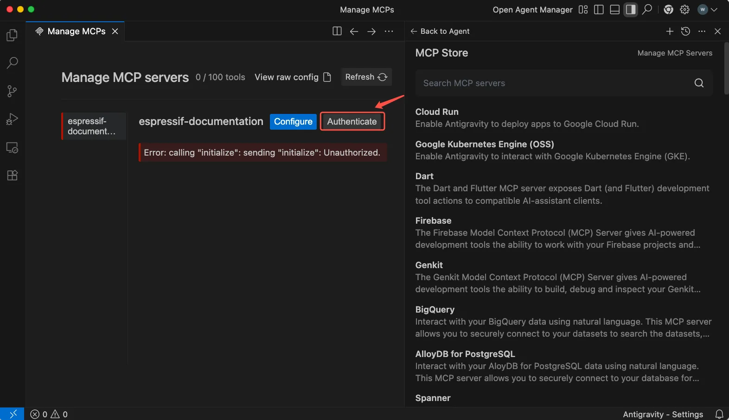Screen dimensions: 729x420
Task: Open AlloyDB for PostgreSQL entry
Action: [x=564, y=366]
